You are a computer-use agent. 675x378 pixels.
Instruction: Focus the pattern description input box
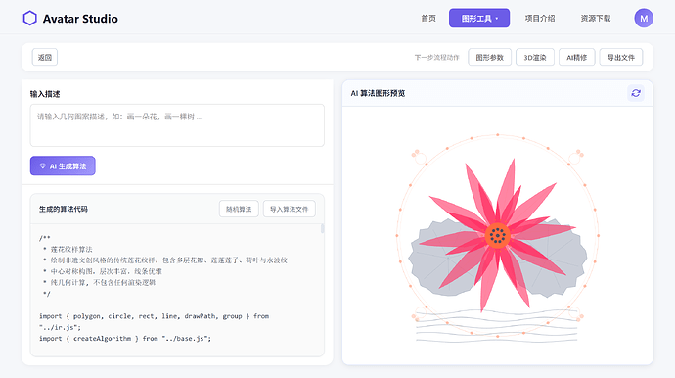(177, 125)
